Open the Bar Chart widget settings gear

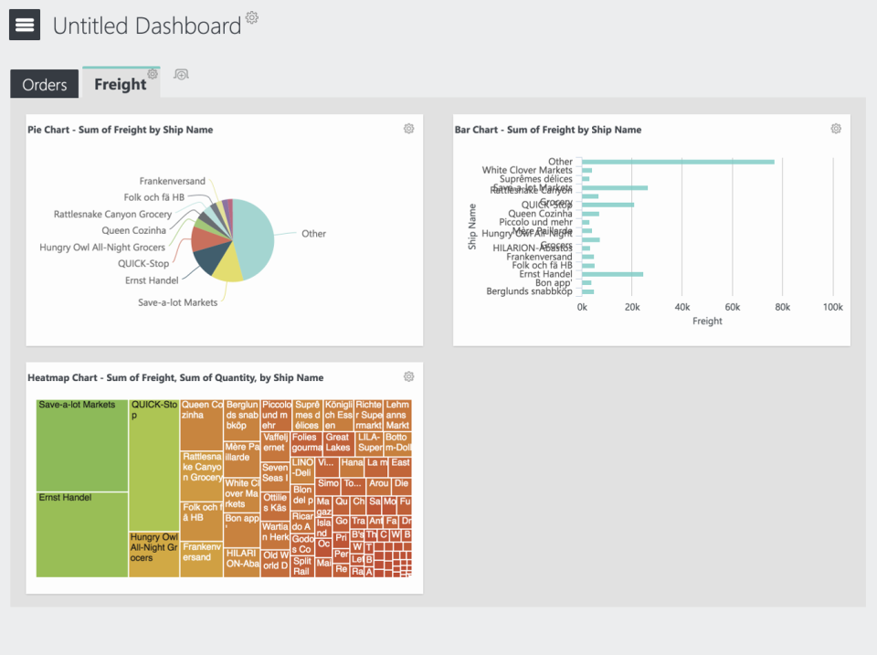(x=835, y=129)
